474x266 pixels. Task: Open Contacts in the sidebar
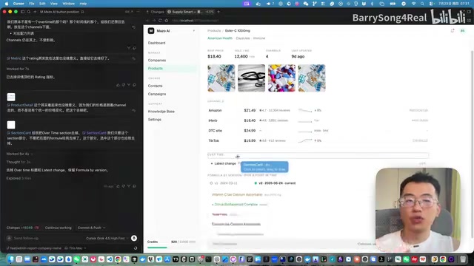click(155, 86)
